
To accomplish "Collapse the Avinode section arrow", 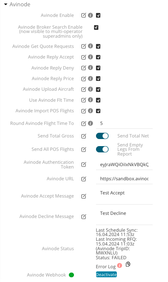I will (6, 4).
